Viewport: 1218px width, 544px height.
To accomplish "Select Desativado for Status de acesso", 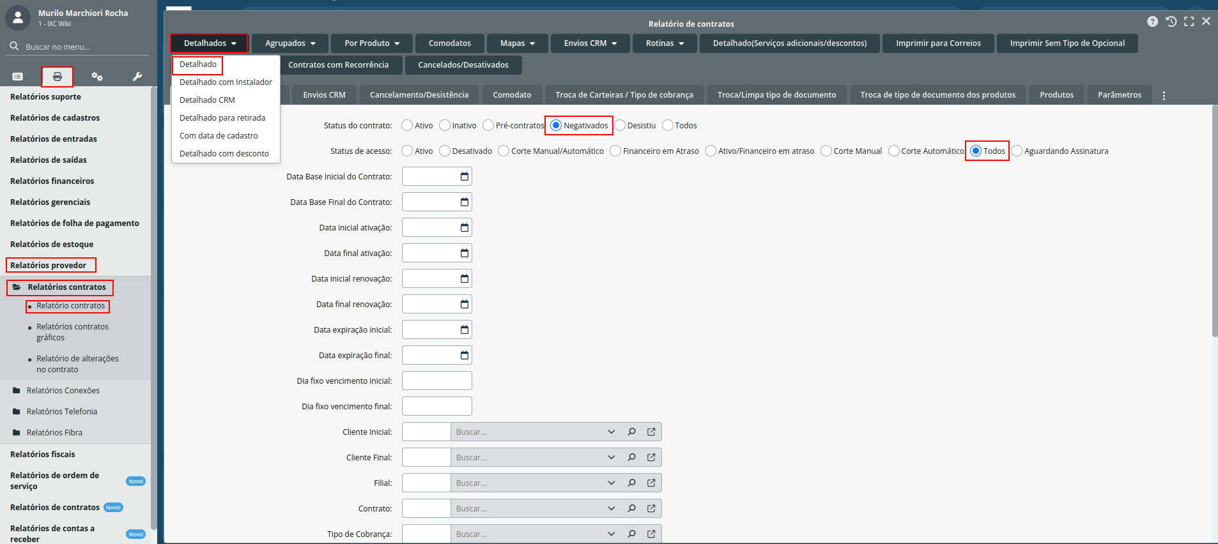I will (445, 151).
